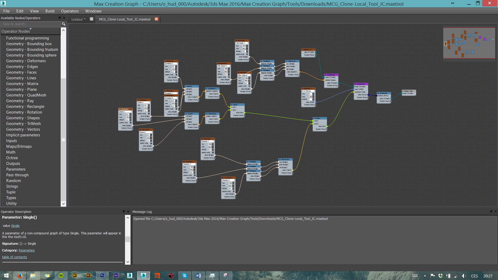This screenshot has height=280, width=498.
Task: Open the Operators menu
Action: click(70, 11)
